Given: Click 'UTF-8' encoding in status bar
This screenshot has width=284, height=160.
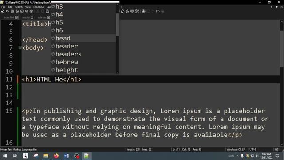Looking at the screenshot, I should tap(253, 150).
